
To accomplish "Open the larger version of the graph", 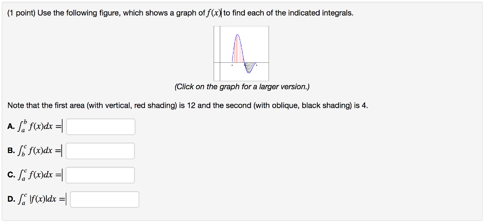I will [241, 54].
